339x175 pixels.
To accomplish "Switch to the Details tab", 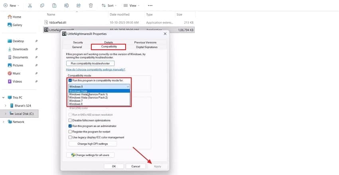I will pos(108,43).
